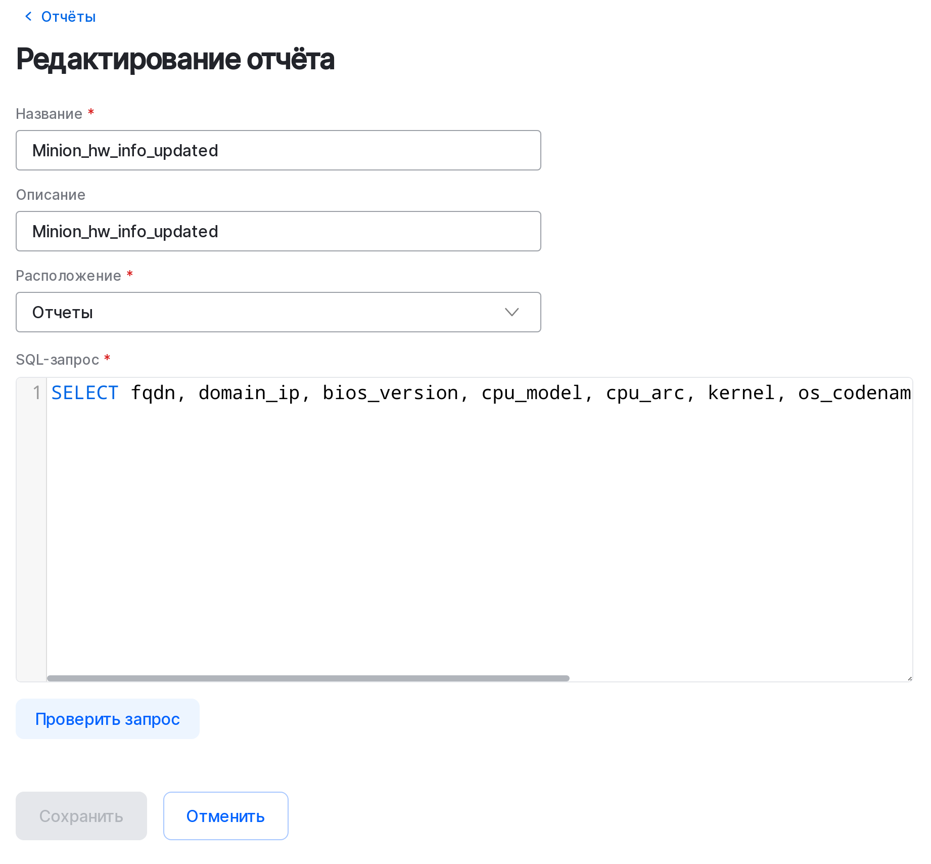Go back via the Отчёты breadcrumb link
931x864 pixels.
[68, 17]
